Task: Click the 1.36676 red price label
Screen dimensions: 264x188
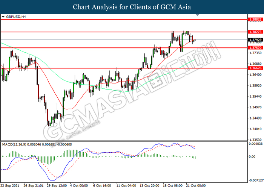Action: click(x=255, y=68)
